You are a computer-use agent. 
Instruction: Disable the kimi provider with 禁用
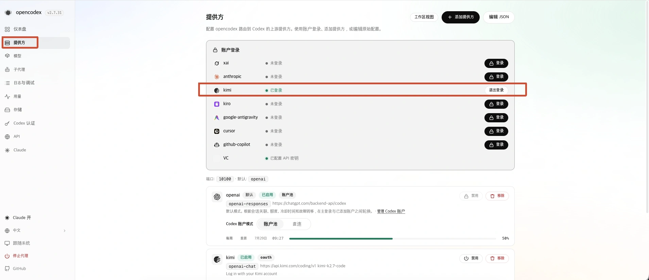point(471,259)
